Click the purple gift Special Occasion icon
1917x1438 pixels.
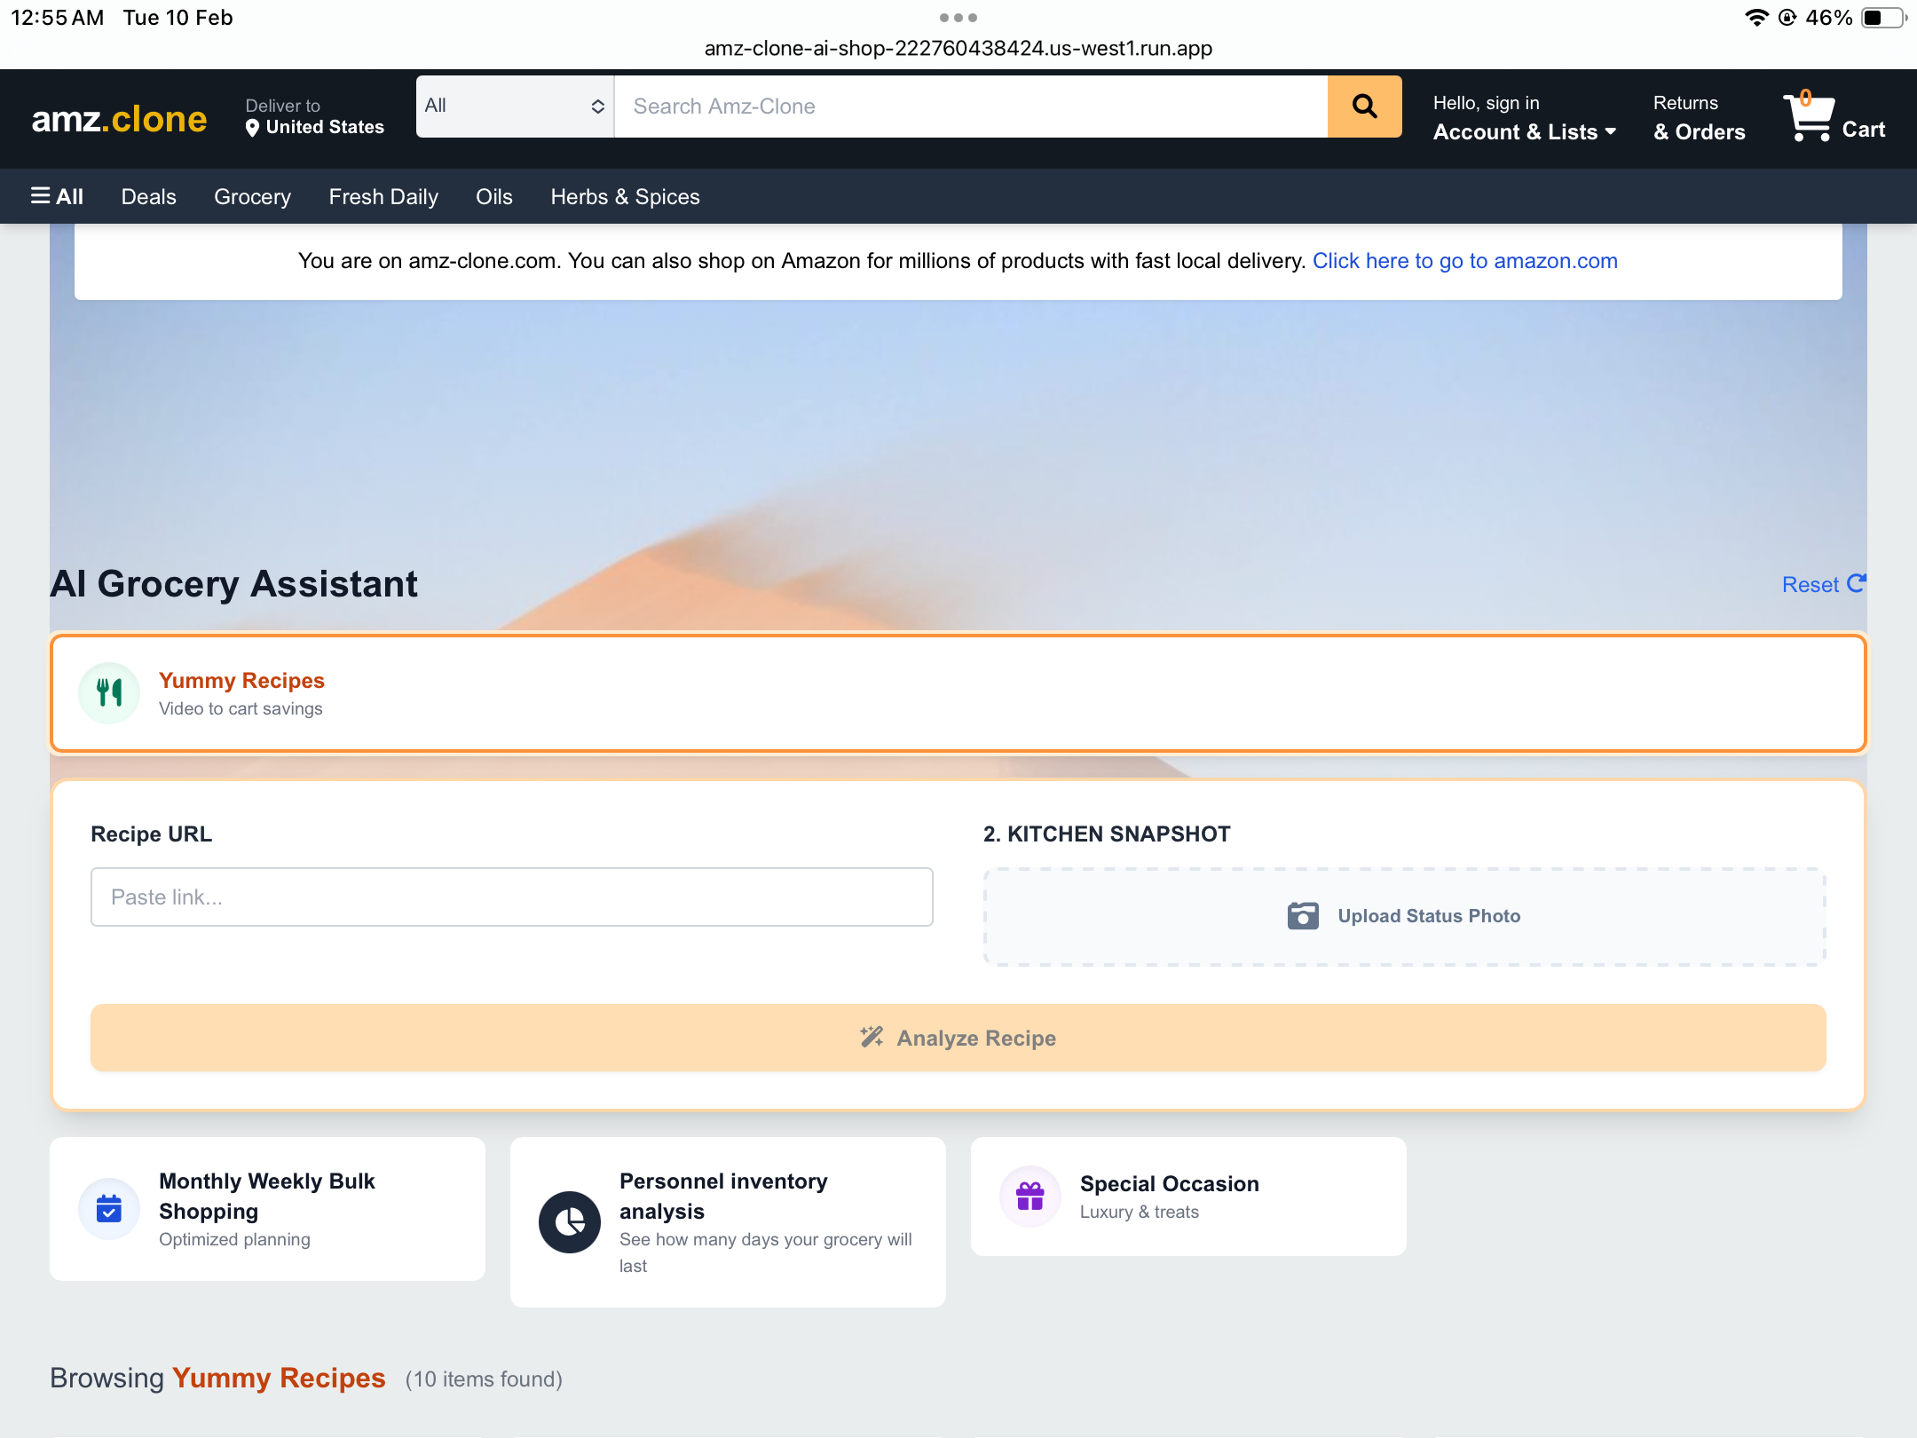[1029, 1196]
